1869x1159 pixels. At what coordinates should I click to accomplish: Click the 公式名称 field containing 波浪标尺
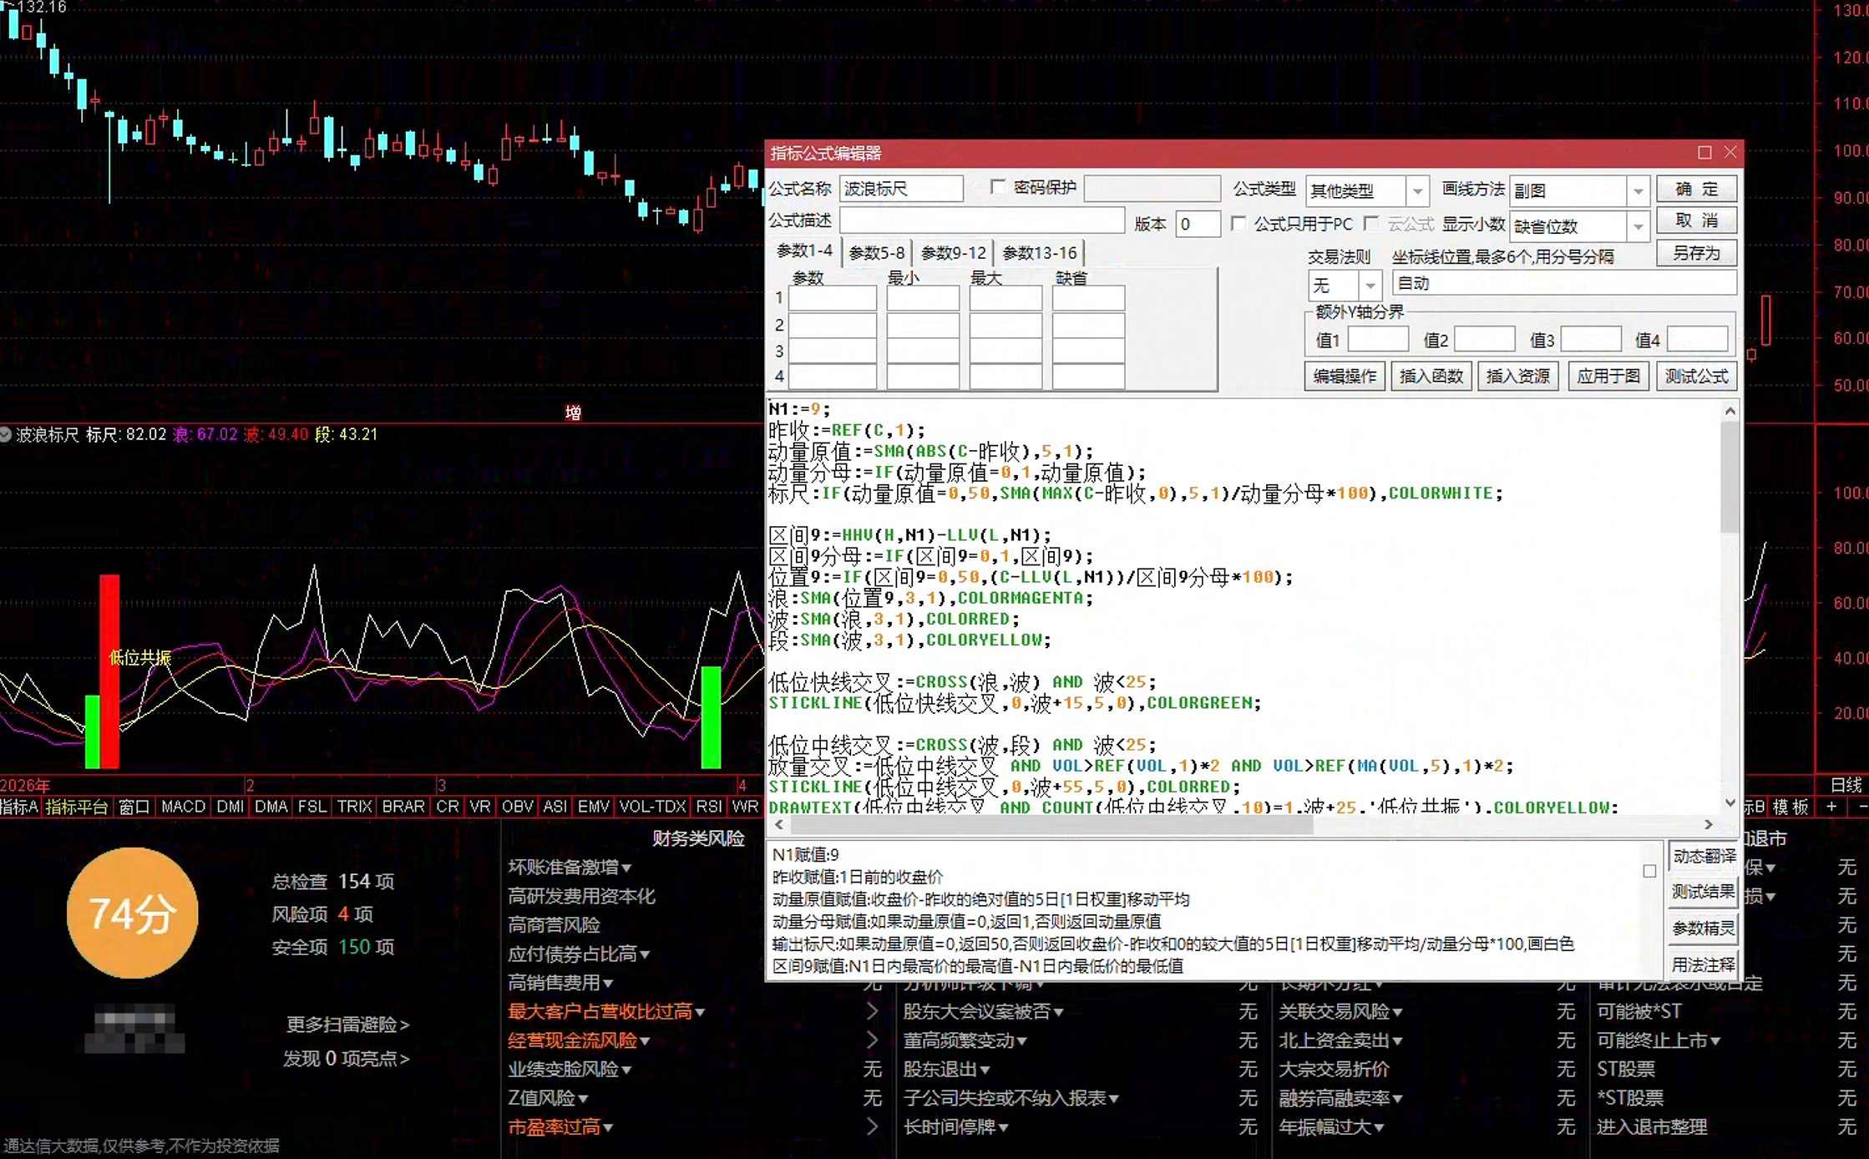coord(901,189)
